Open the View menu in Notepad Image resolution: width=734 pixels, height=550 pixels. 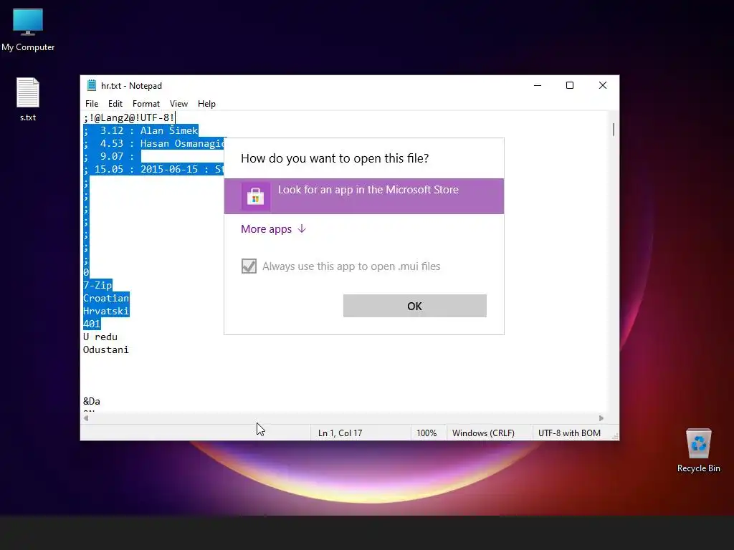pos(178,104)
